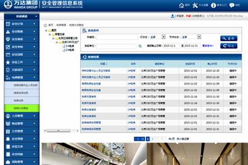This screenshot has width=248, height=165.
Task: Collapse the 集团 root tree node
Action: pyautogui.click(x=46, y=31)
